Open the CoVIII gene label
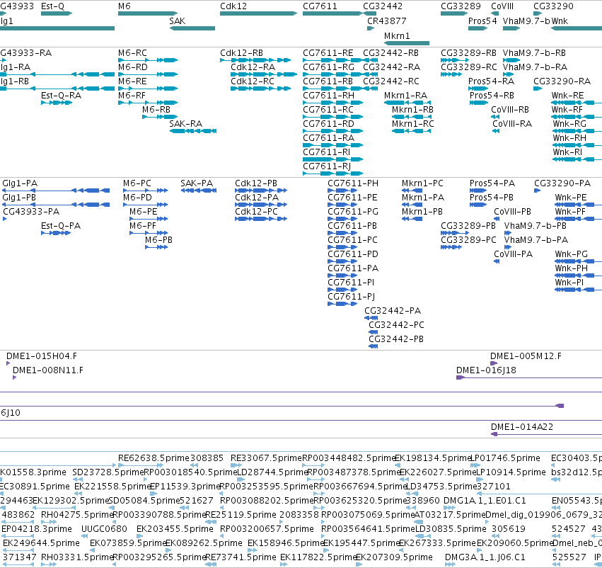This screenshot has height=568, width=602. (x=502, y=6)
